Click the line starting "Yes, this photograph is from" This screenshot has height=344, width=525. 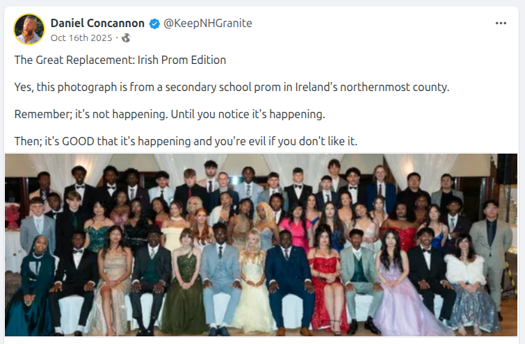(x=232, y=87)
